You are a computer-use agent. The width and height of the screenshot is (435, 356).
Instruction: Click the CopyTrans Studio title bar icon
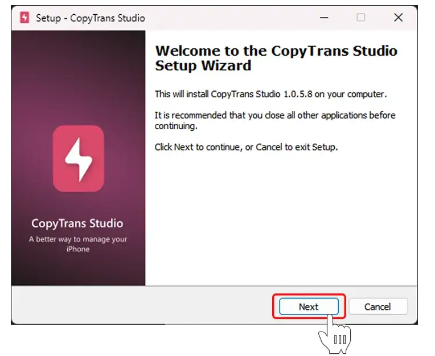click(24, 18)
